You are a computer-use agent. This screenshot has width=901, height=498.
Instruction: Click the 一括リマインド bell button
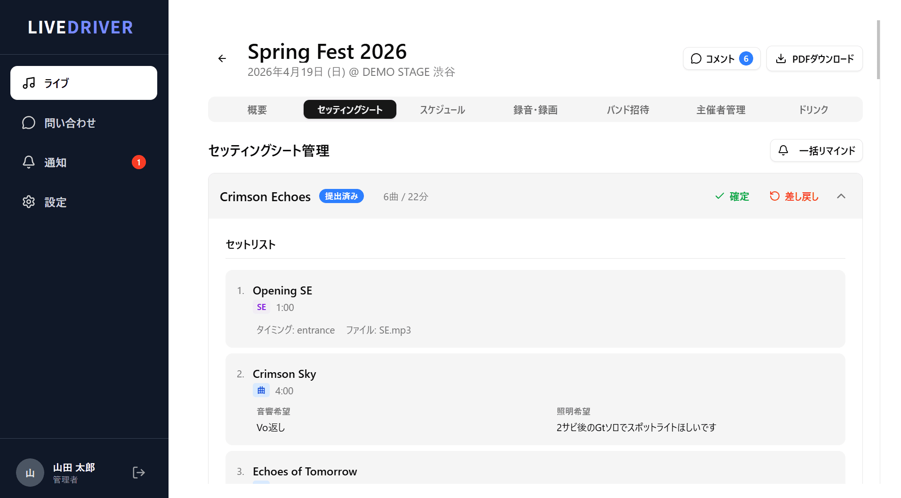(x=816, y=151)
